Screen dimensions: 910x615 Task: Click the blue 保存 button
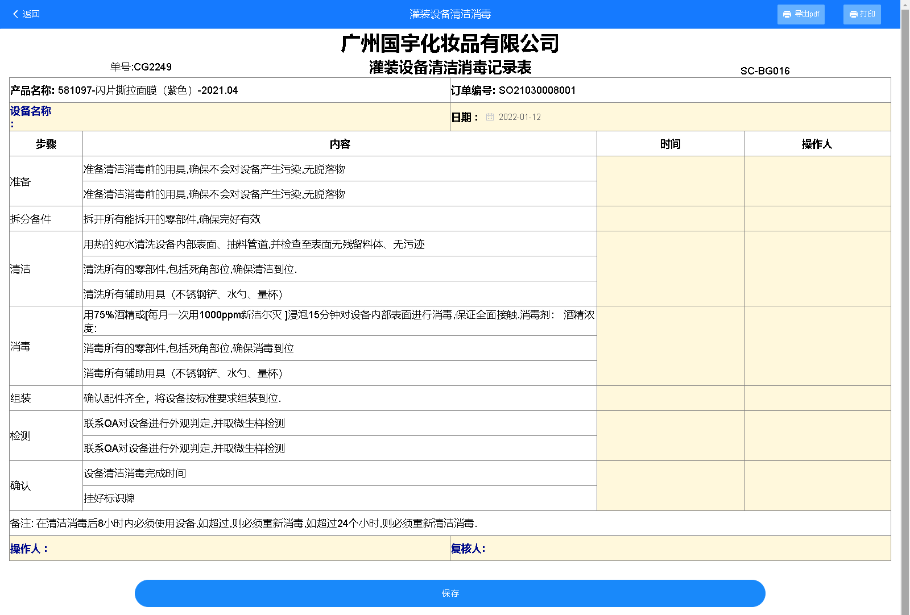(449, 593)
